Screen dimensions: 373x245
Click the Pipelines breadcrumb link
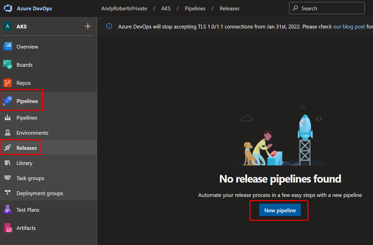[195, 9]
